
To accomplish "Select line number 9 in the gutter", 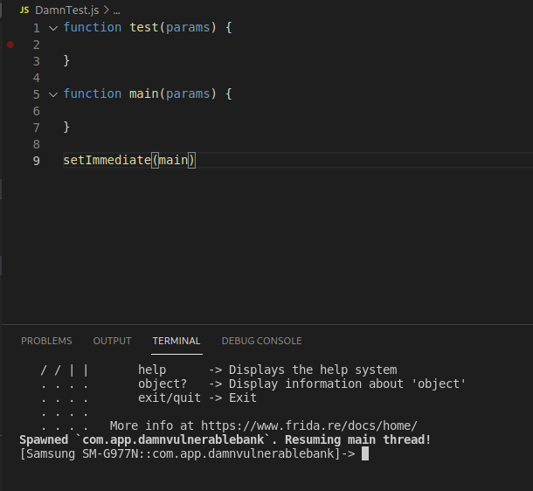I will tap(36, 161).
